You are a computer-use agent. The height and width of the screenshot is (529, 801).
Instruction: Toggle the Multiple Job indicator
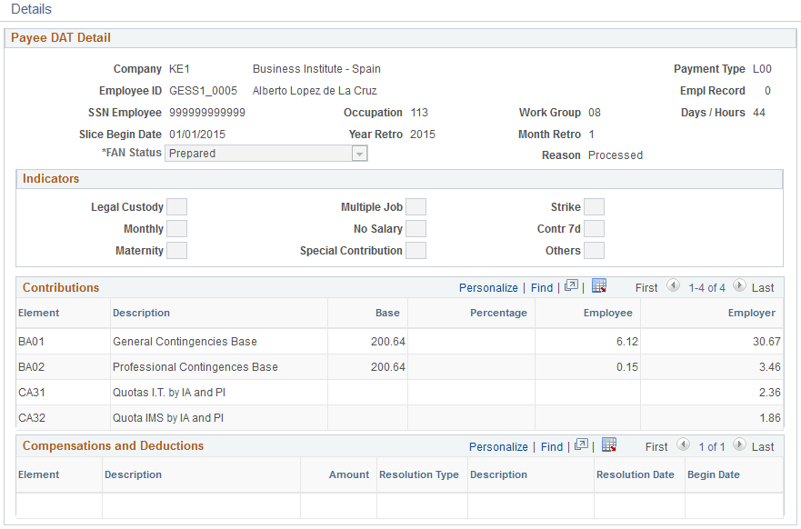(416, 206)
